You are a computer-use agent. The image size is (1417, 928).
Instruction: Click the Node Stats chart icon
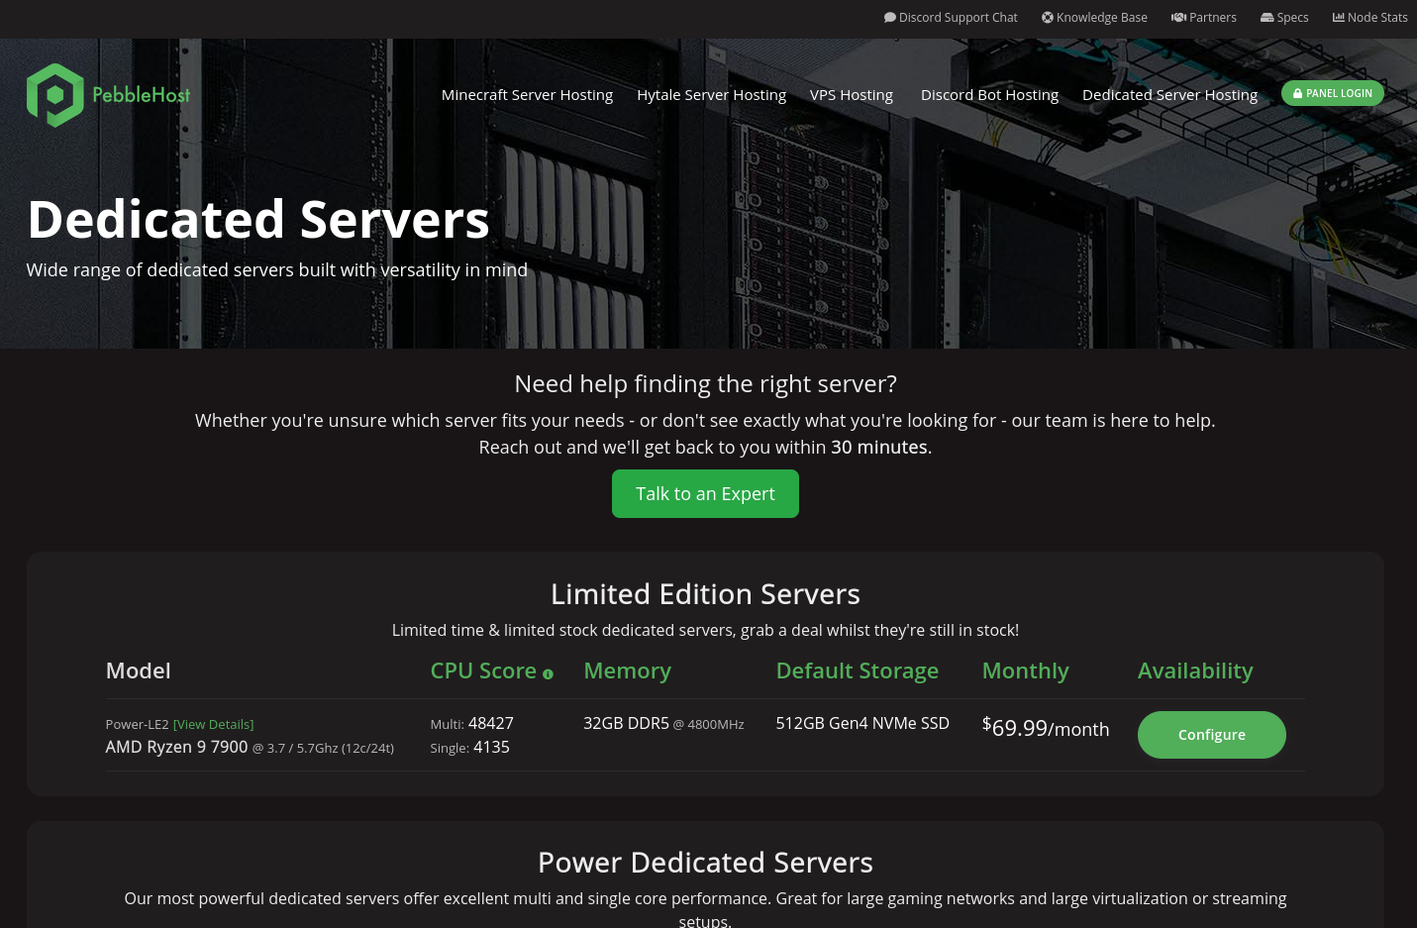tap(1339, 17)
